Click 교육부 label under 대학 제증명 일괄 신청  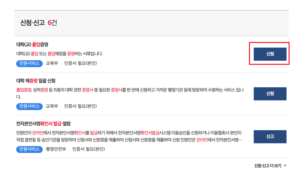52,106
